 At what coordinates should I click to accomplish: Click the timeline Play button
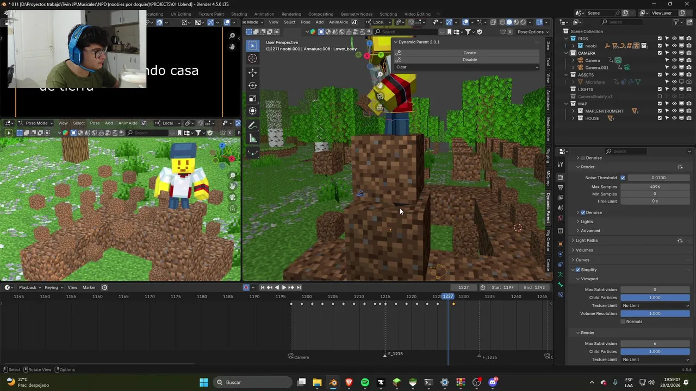[284, 287]
